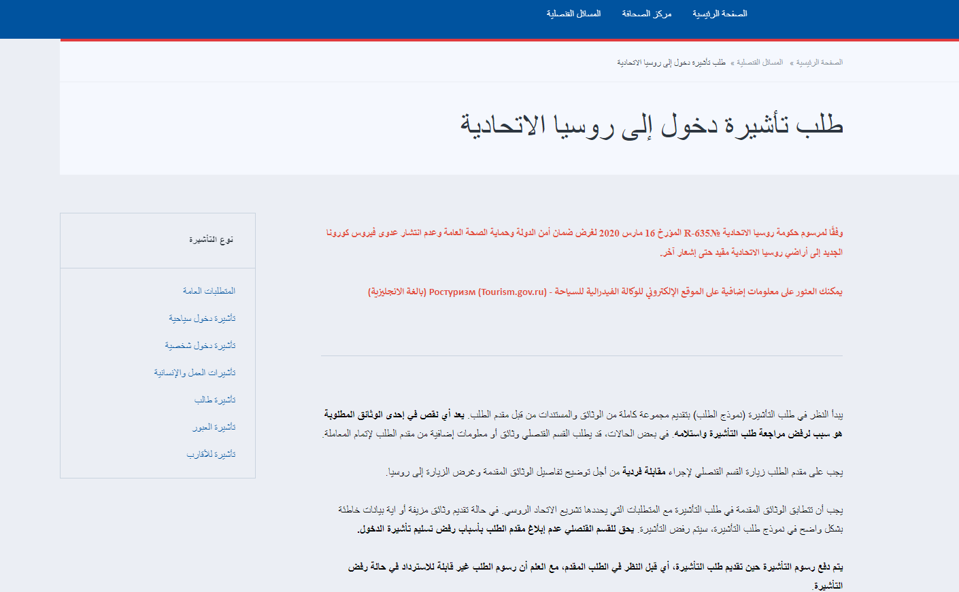Open the تأشيرة دخول شخصية sidebar link
This screenshot has width=959, height=592.
pyautogui.click(x=200, y=345)
